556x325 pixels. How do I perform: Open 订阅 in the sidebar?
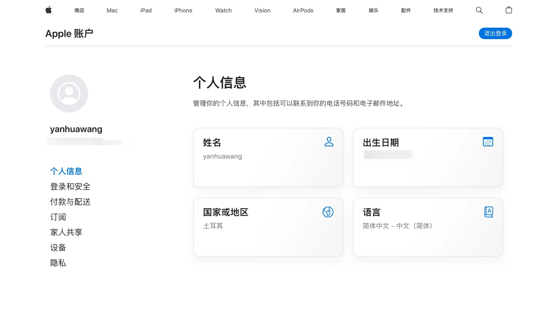pos(58,217)
